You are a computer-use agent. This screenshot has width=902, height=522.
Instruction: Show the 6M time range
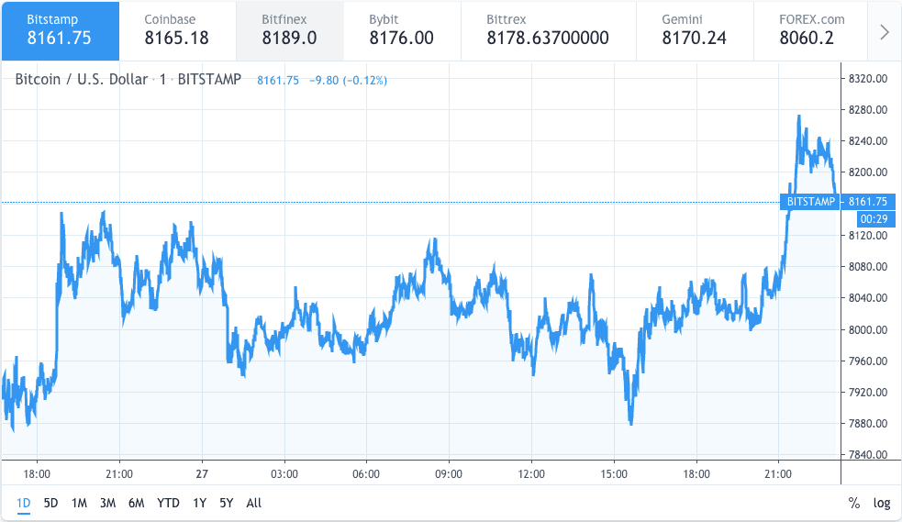136,503
